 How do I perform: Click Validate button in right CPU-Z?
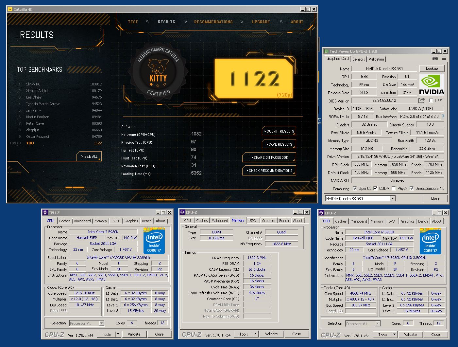pyautogui.click(x=410, y=335)
